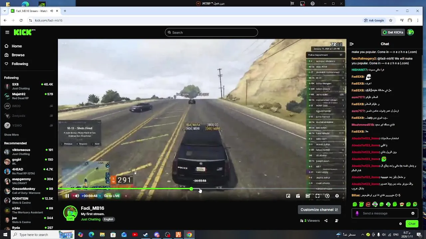The height and width of the screenshot is (239, 426).
Task: Expand Show More followed channels
Action: pyautogui.click(x=11, y=135)
